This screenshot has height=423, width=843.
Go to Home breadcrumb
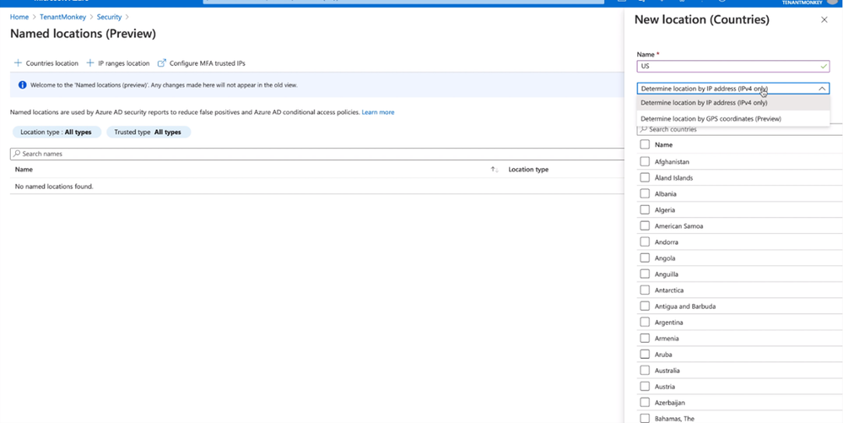(19, 17)
